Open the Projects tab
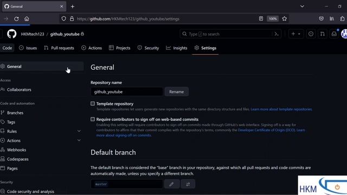The height and width of the screenshot is (195, 347). (x=120, y=48)
